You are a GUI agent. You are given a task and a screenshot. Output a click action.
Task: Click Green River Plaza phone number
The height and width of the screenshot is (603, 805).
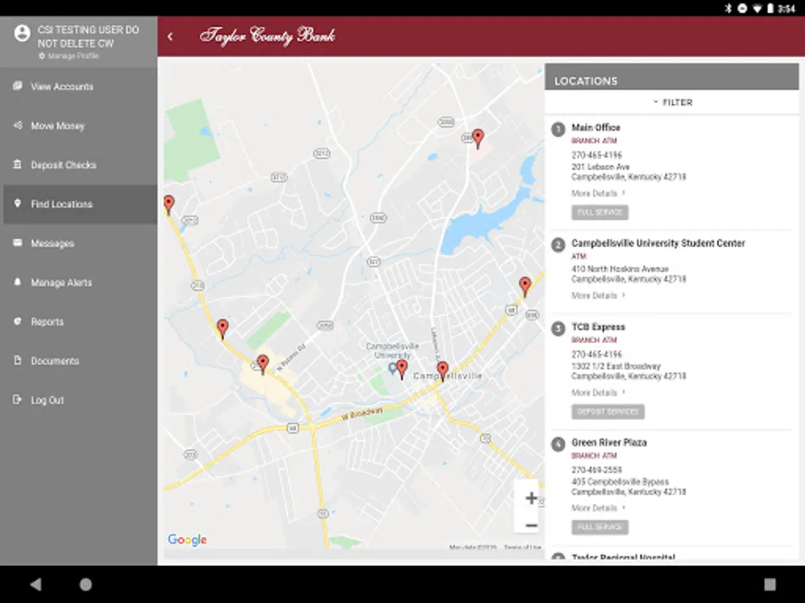[x=596, y=470]
